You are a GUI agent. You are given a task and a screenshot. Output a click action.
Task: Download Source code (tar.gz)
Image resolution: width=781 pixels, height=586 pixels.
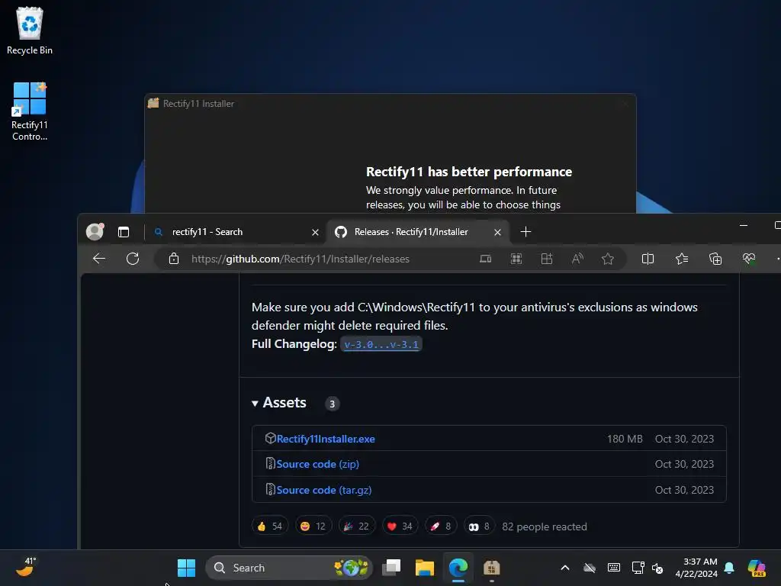click(x=324, y=490)
